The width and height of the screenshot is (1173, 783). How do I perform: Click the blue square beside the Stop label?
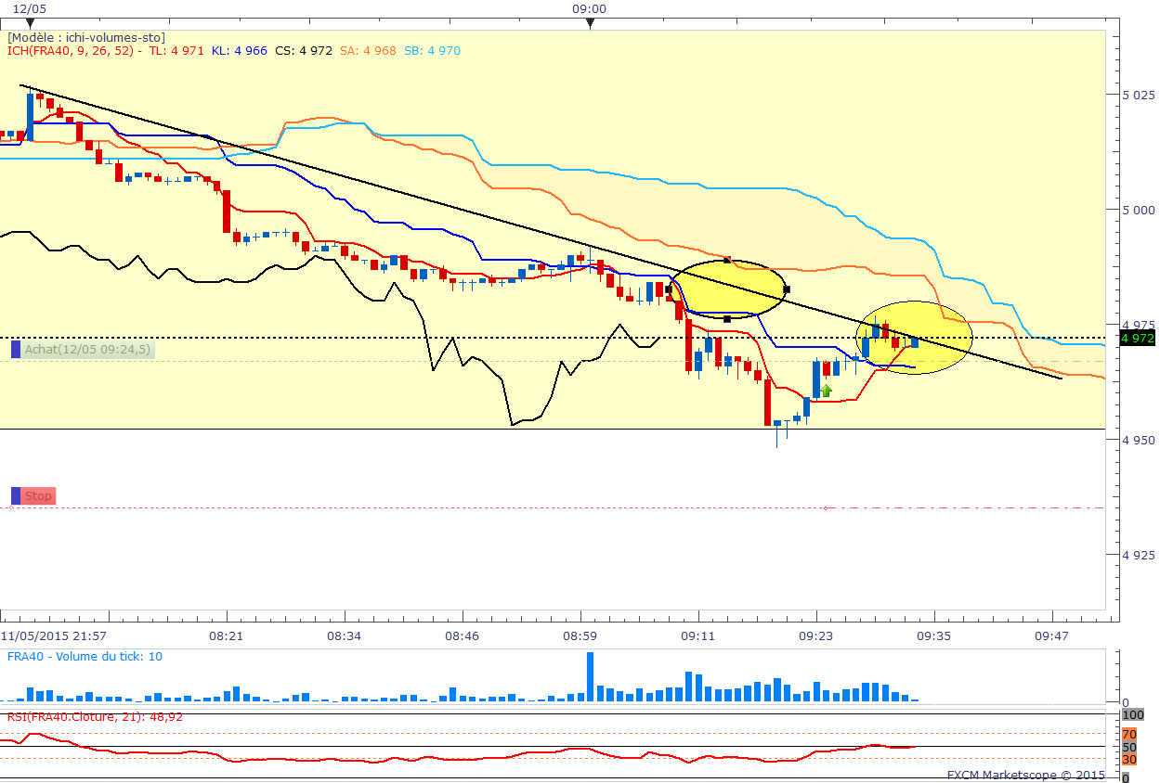pyautogui.click(x=16, y=496)
